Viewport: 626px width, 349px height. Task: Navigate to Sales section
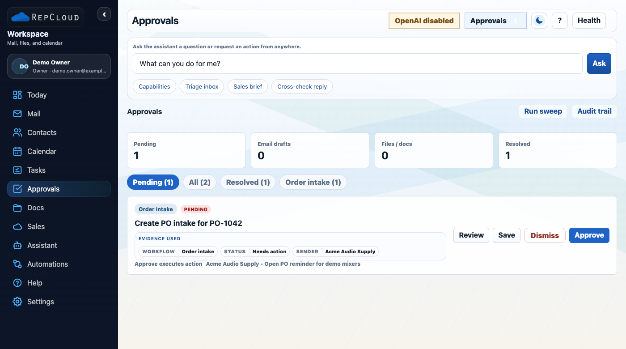tap(36, 226)
